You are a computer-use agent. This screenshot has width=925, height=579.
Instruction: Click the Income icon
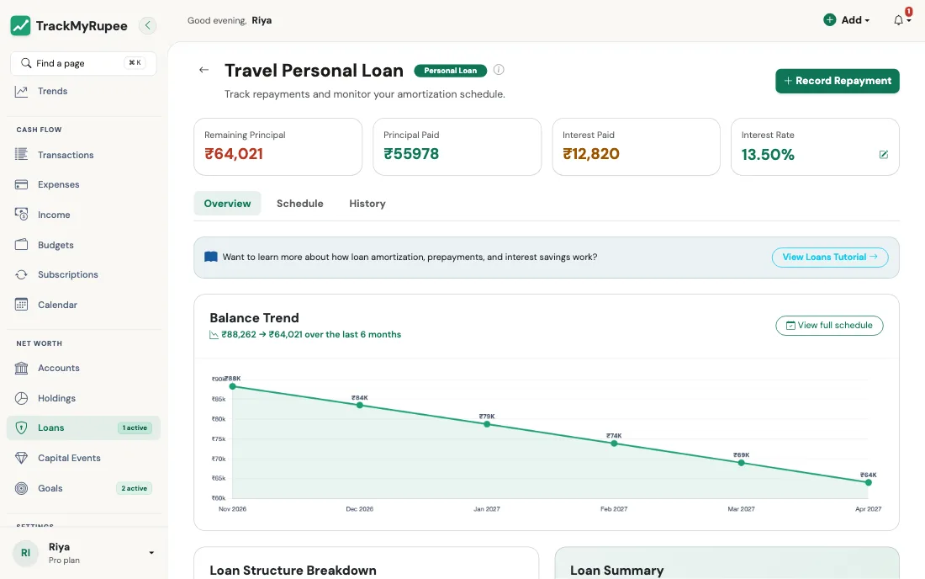tap(21, 215)
